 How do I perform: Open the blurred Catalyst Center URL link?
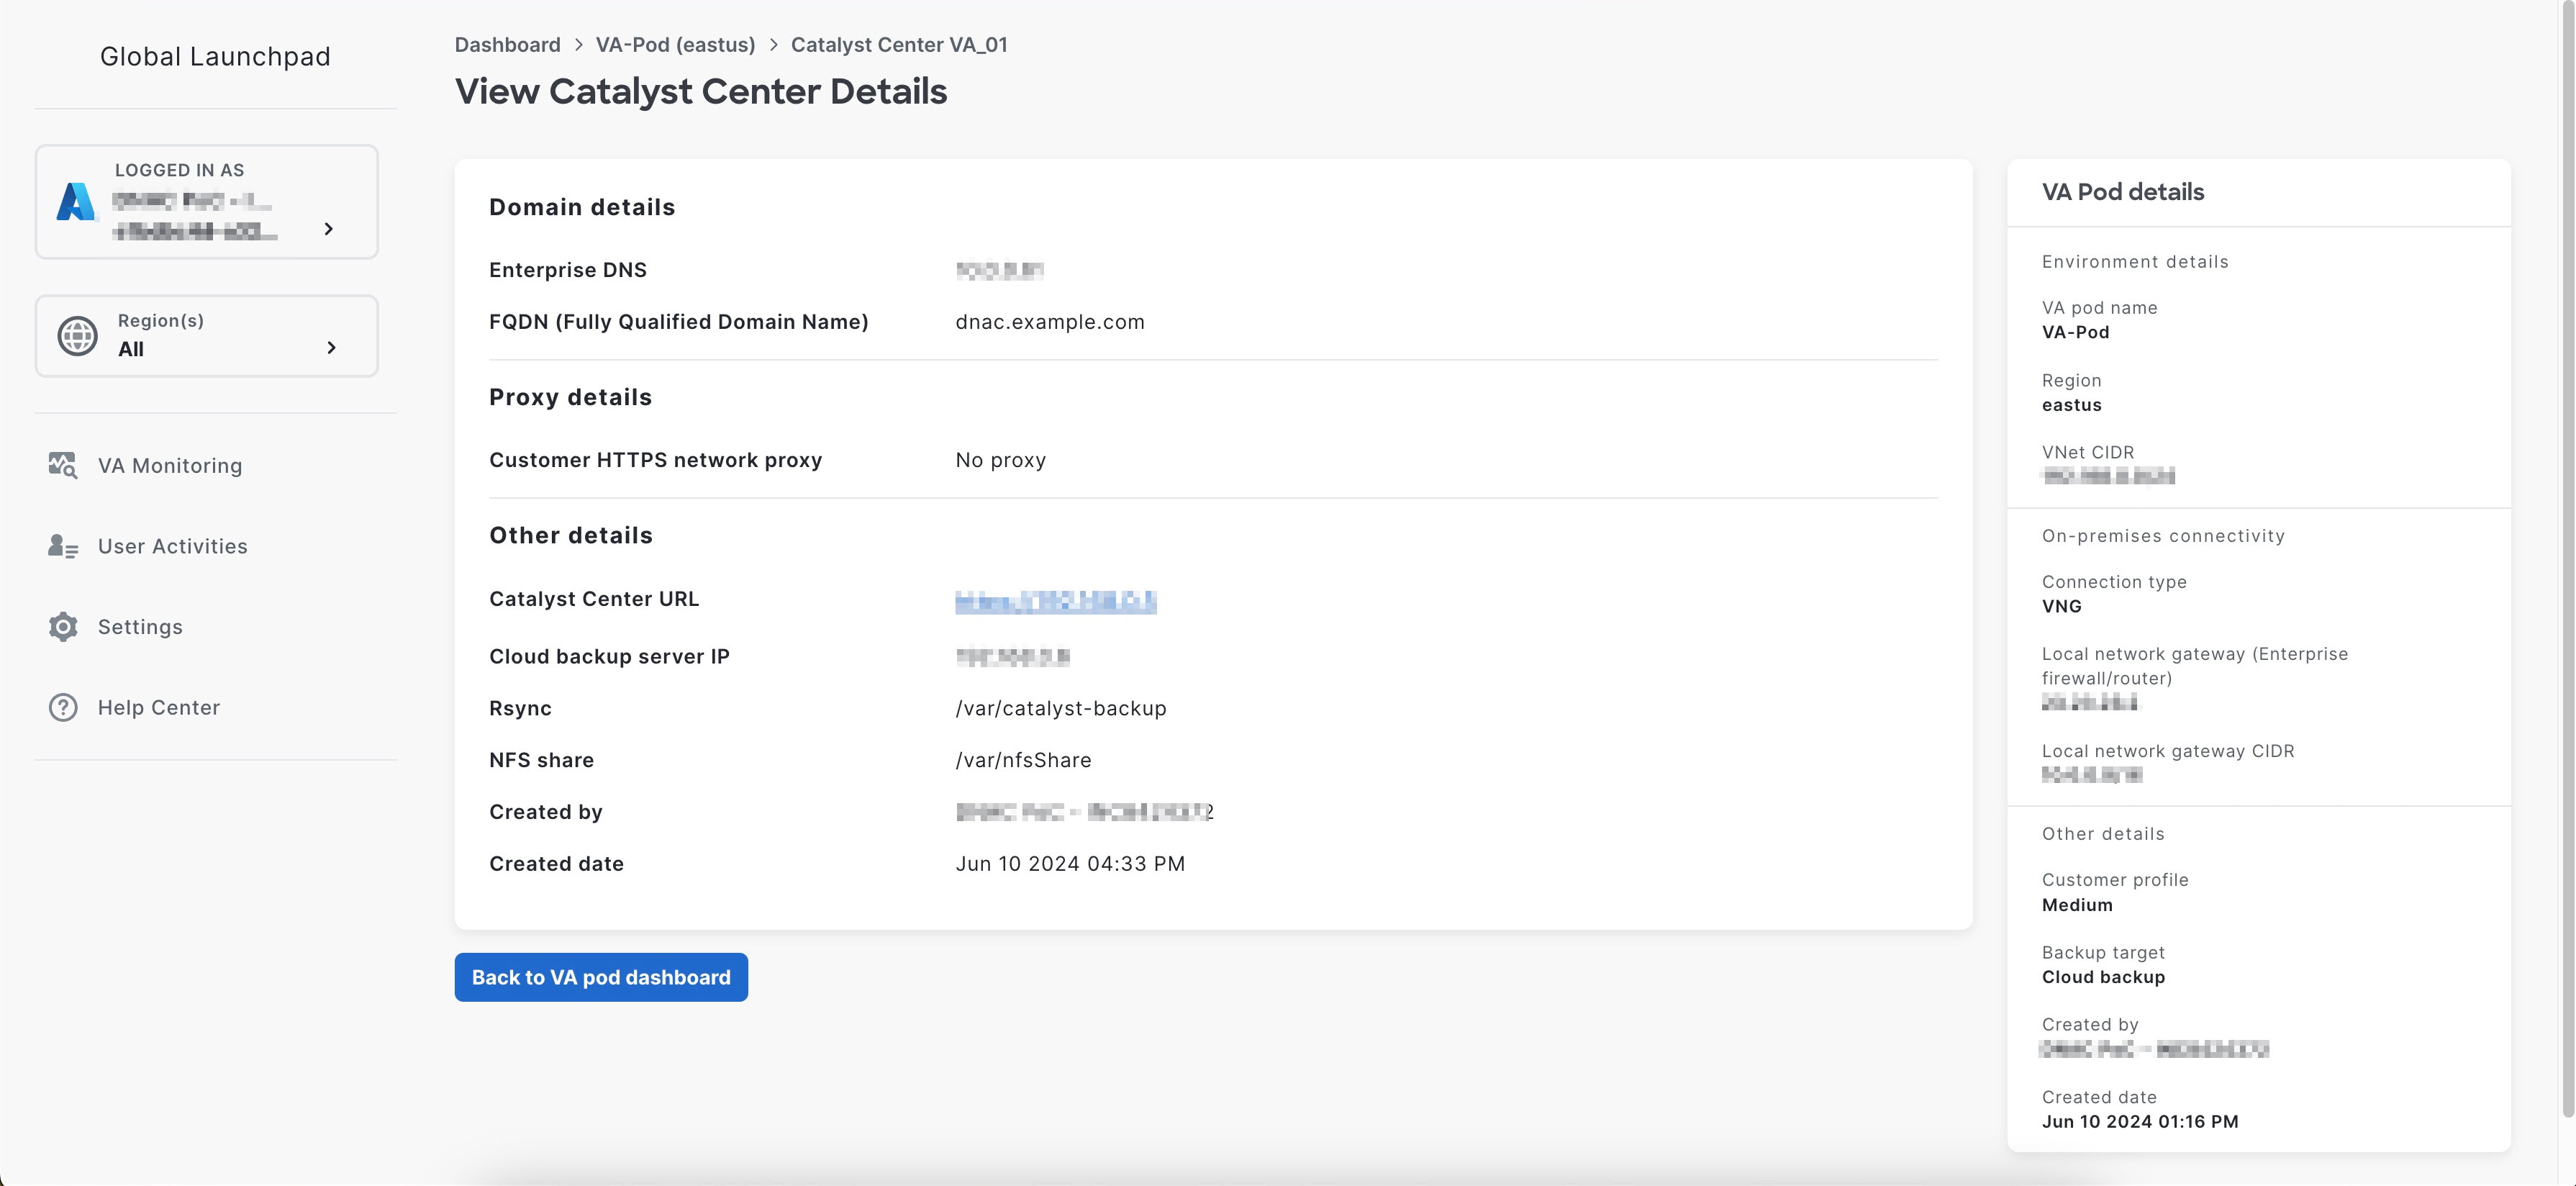pyautogui.click(x=1055, y=601)
